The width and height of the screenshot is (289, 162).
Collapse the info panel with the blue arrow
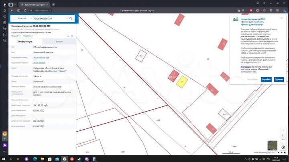pos(77,18)
